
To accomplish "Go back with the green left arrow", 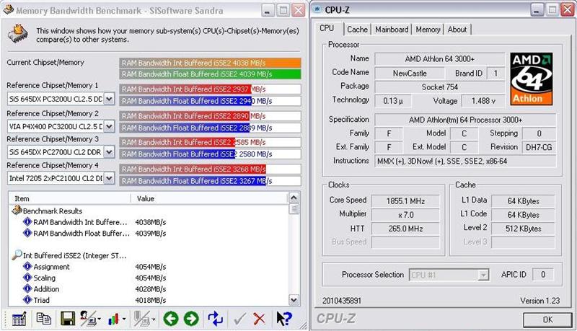I will tap(171, 318).
